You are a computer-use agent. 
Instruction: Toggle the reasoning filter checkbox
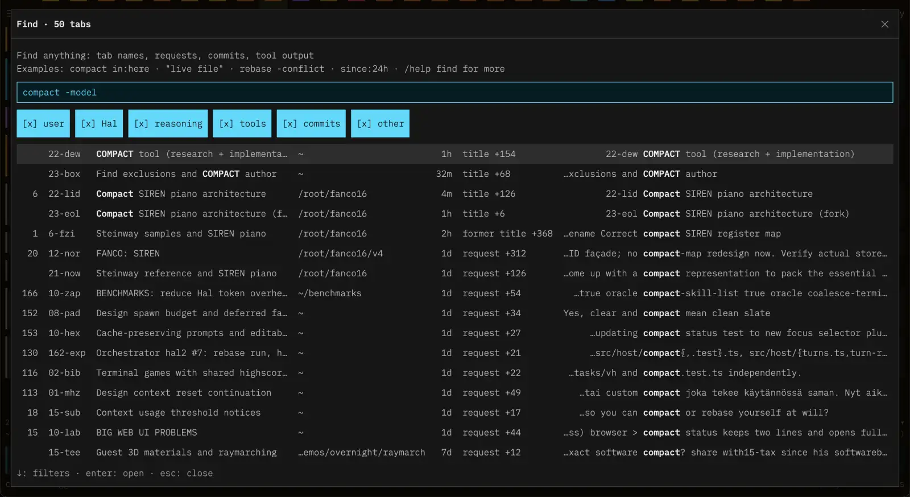click(x=168, y=123)
